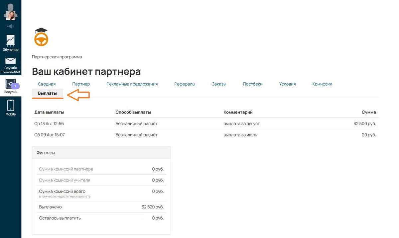
Task: Click the Партнерская программа breadcrumb
Action: click(x=57, y=57)
